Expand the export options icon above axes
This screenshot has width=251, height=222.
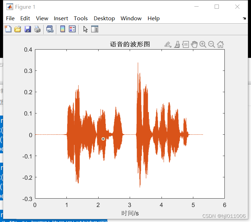pyautogui.click(x=168, y=44)
